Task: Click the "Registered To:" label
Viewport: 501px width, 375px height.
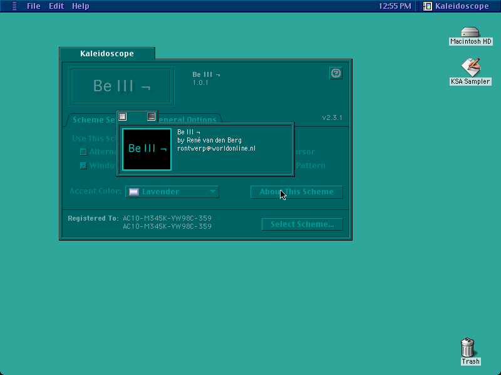Action: 93,218
